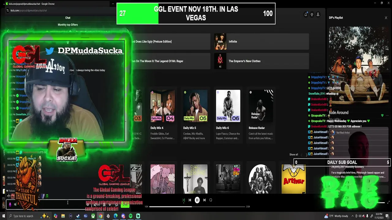Switch to Chrome on the taskbar
392x220 pixels.
100,216
